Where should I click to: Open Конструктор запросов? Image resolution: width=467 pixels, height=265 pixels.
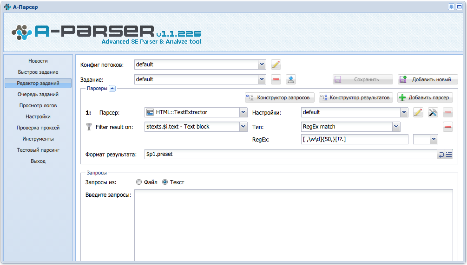(x=280, y=97)
